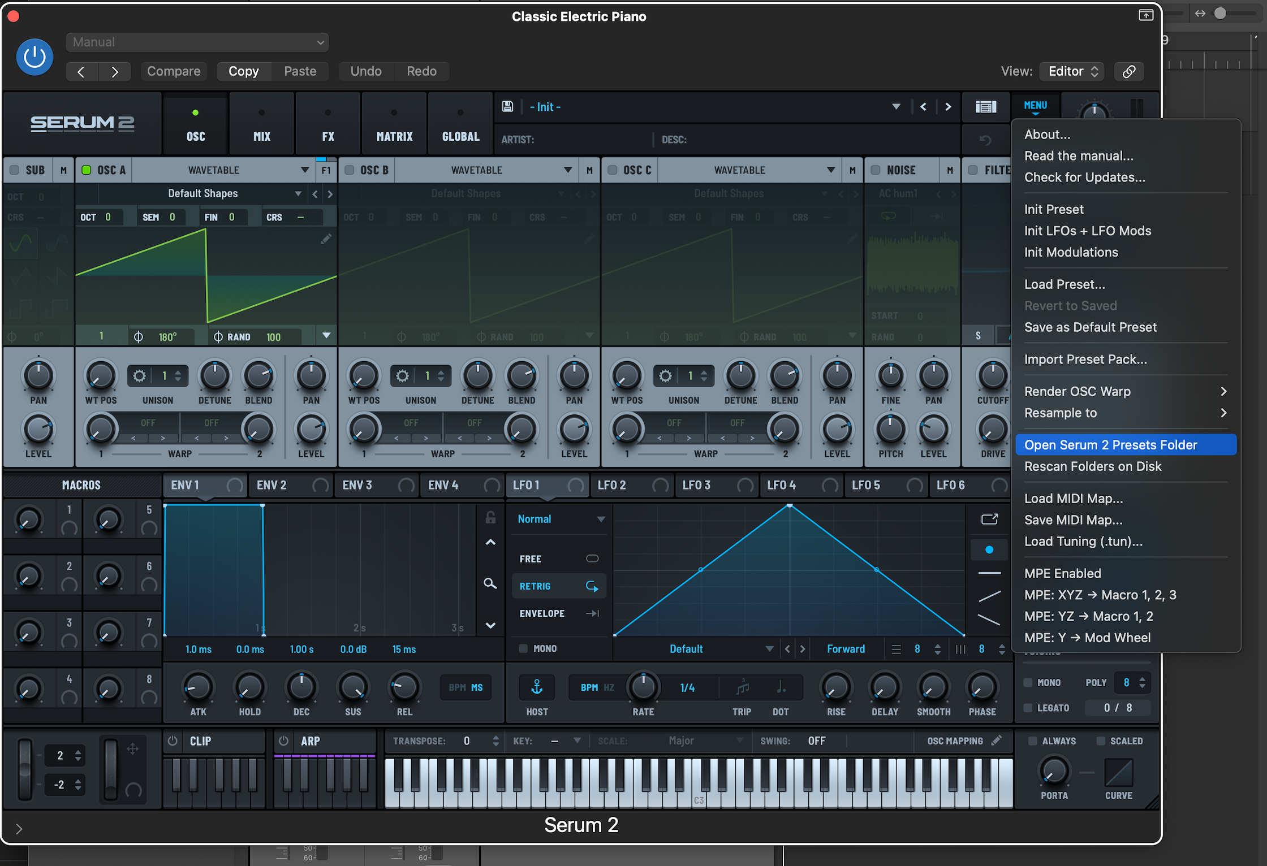
Task: Enable the LEGATO checkbox
Action: tap(1028, 708)
